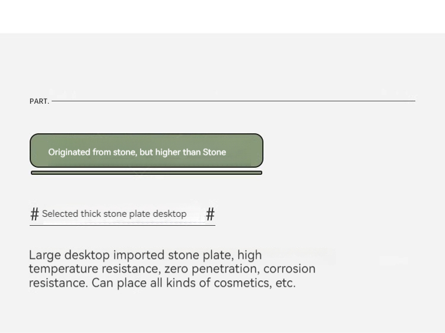Image resolution: width=445 pixels, height=333 pixels.
Task: Click the "Selected thick stone plate desktop" subtitle
Action: (x=114, y=214)
